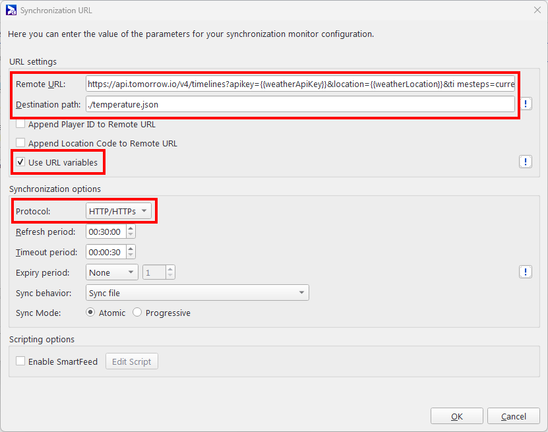Uncheck the Use URL variables checkbox
This screenshot has height=432, width=548.
21,162
